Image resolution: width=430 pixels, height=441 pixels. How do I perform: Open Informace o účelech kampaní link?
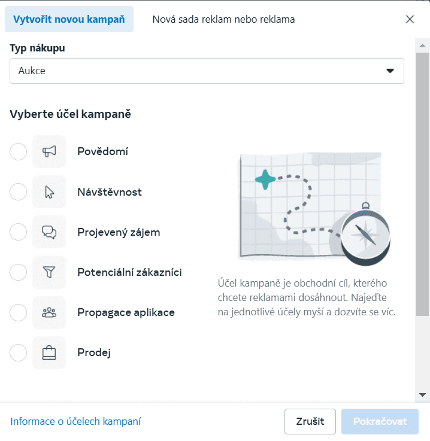75,421
